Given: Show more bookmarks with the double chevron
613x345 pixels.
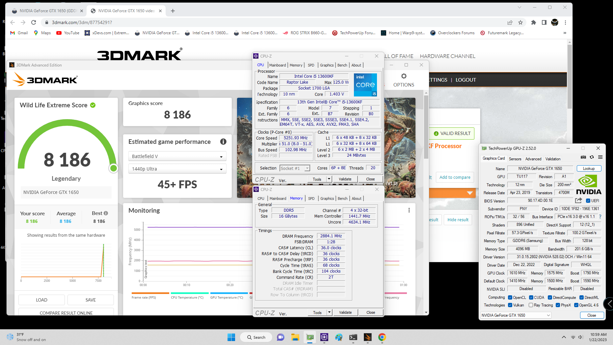Looking at the screenshot, I should click(x=565, y=33).
